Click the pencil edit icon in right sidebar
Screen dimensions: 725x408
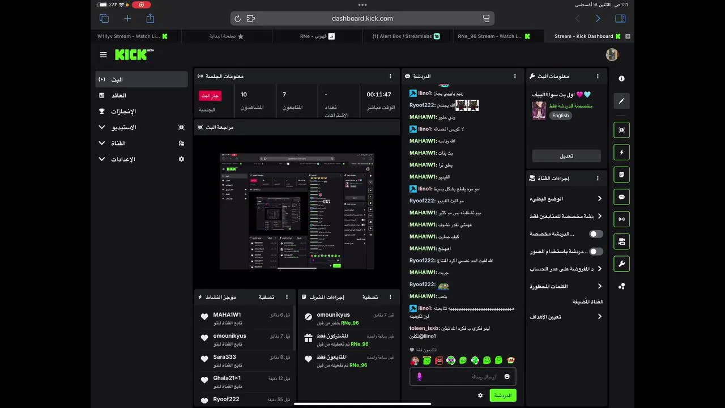pyautogui.click(x=621, y=101)
